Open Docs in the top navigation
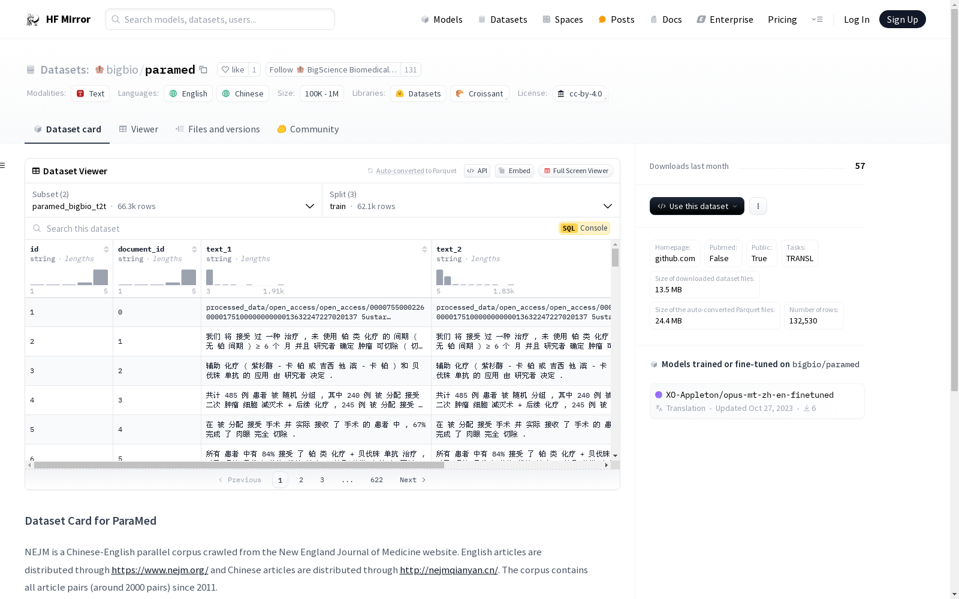The width and height of the screenshot is (959, 599). [666, 19]
